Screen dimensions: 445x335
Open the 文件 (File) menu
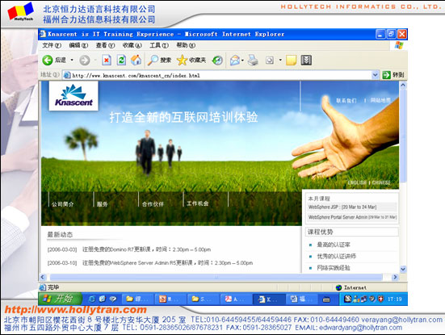[x=52, y=45]
